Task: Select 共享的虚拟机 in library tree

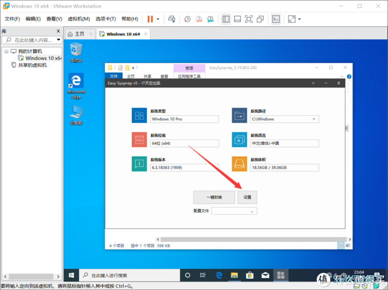Action: click(x=33, y=65)
